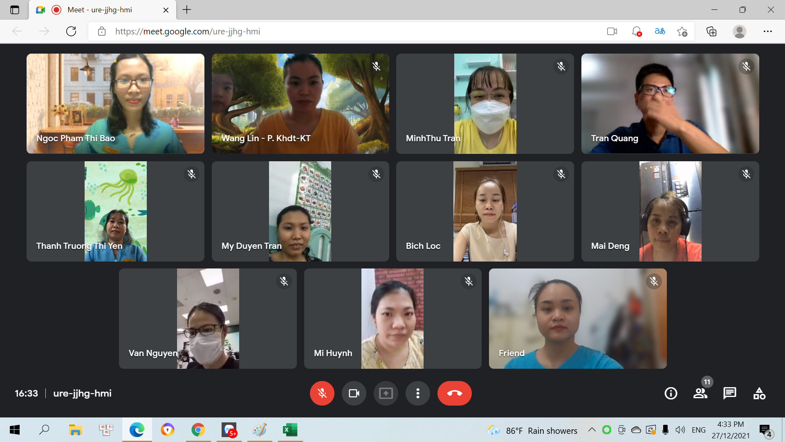Screen dimensions: 785x442
Task: Select Mi Huynh video tile
Action: tap(392, 318)
